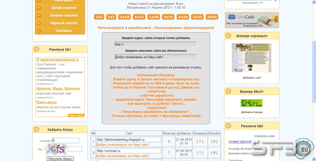The height and width of the screenshot is (161, 316).
Task: Click the Получить бонус button
Action: click(x=60, y=159)
